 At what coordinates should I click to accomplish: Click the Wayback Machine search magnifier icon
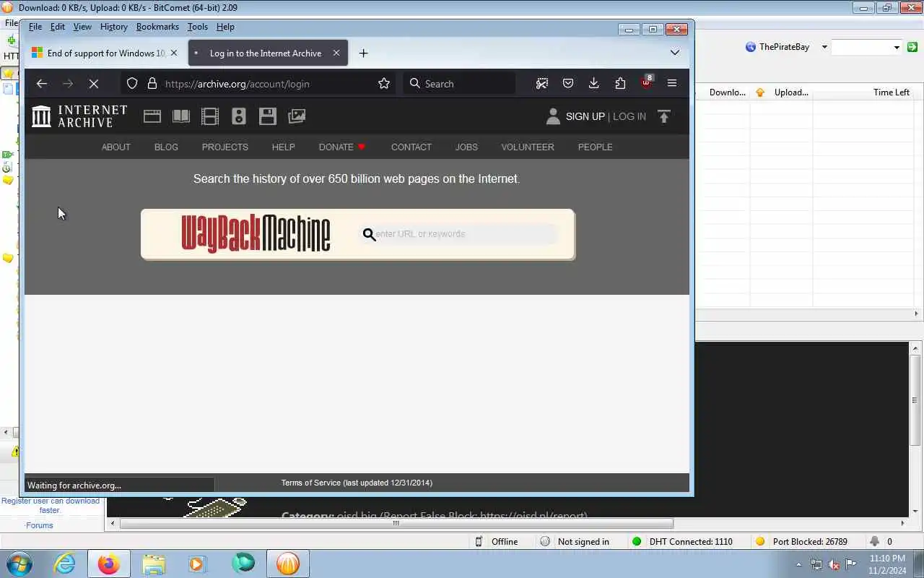tap(369, 234)
